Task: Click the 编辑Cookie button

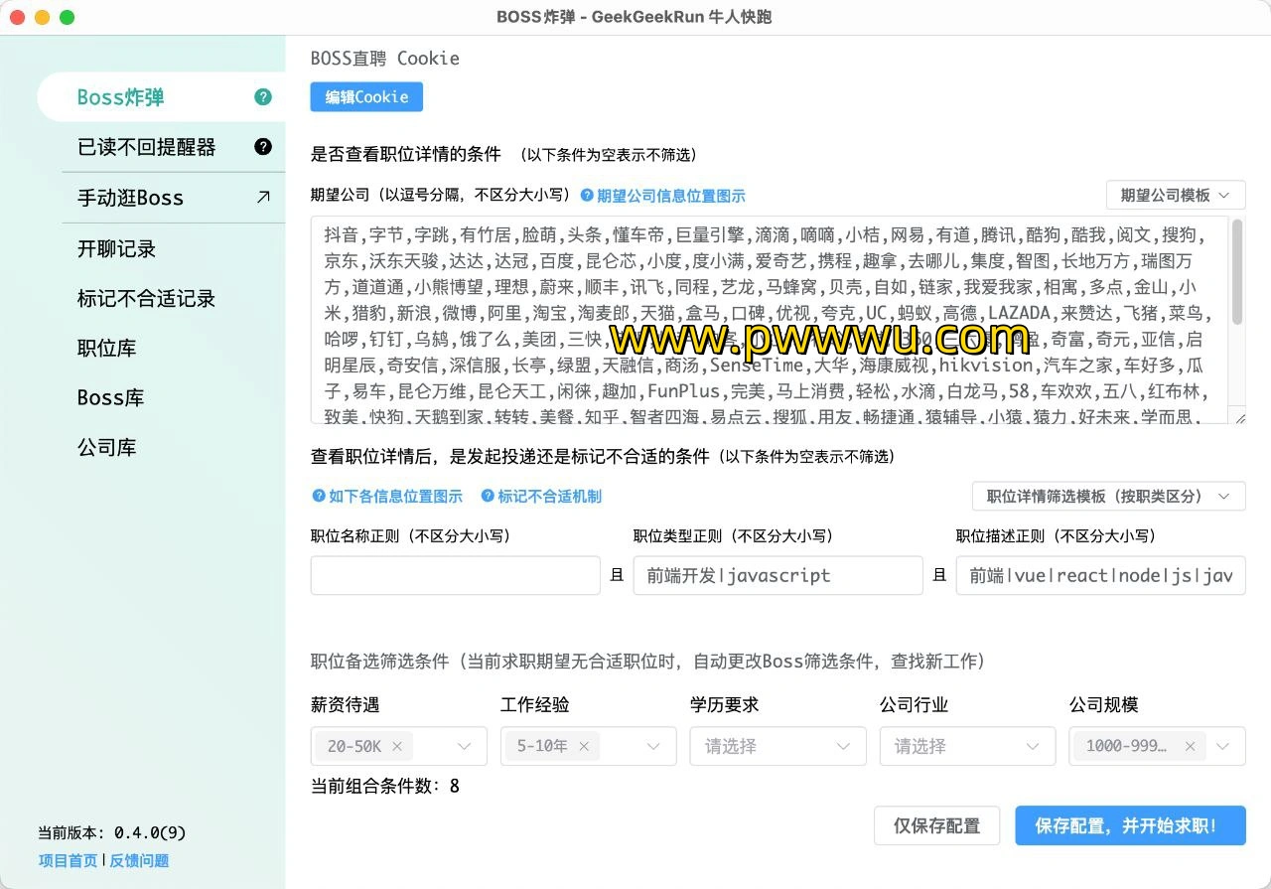Action: click(x=366, y=96)
